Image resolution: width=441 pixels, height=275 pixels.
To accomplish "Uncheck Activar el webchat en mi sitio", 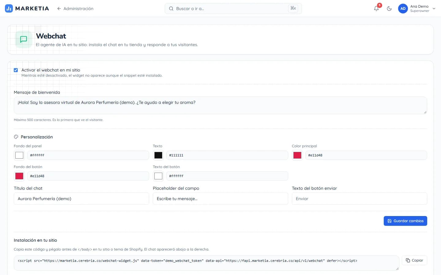I will tap(16, 70).
